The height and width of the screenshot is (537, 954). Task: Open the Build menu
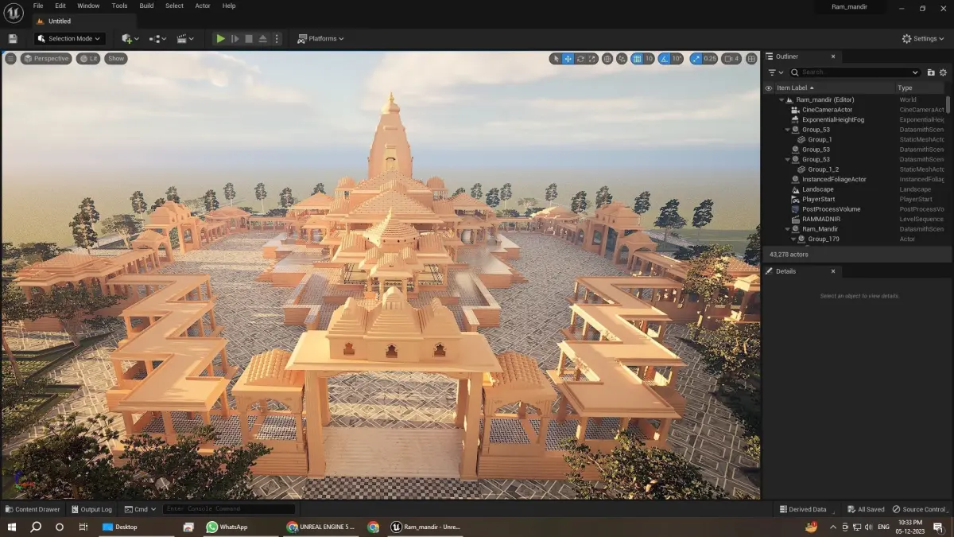pyautogui.click(x=146, y=6)
